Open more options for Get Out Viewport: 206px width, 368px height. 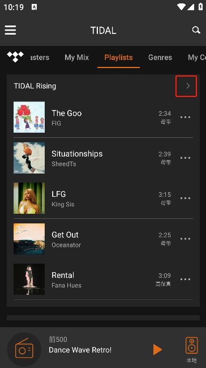pyautogui.click(x=186, y=239)
